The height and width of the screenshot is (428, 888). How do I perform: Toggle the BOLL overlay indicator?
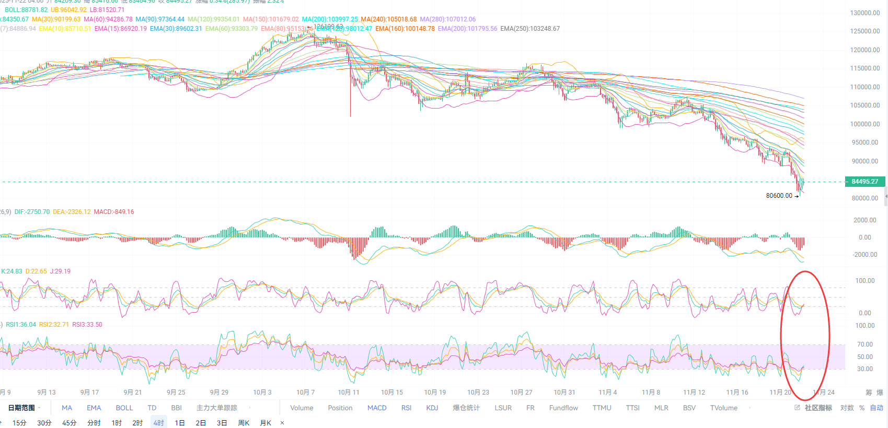124,408
